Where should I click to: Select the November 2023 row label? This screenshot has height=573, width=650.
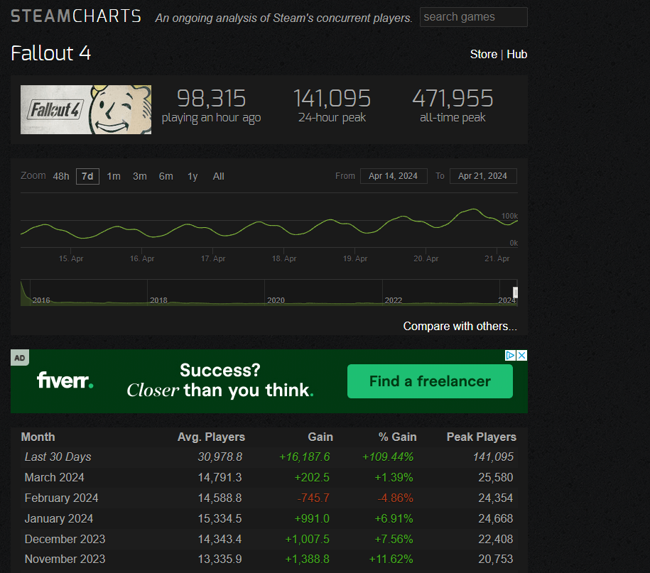click(65, 560)
